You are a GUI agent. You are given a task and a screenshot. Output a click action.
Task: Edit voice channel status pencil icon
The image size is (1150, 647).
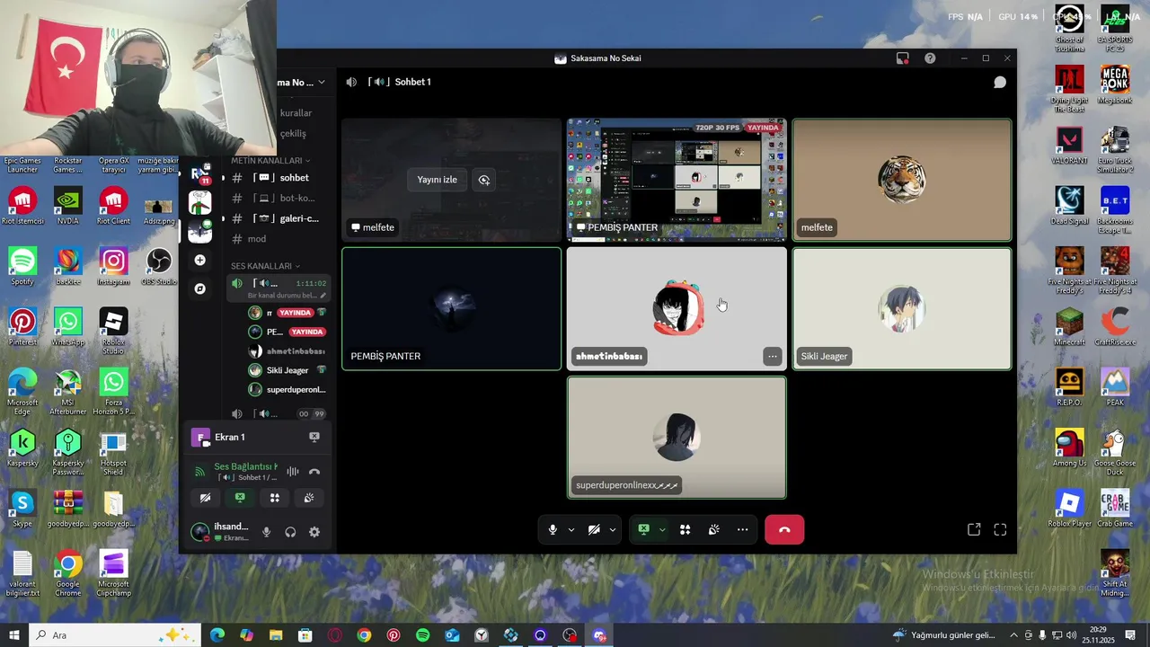tap(323, 296)
